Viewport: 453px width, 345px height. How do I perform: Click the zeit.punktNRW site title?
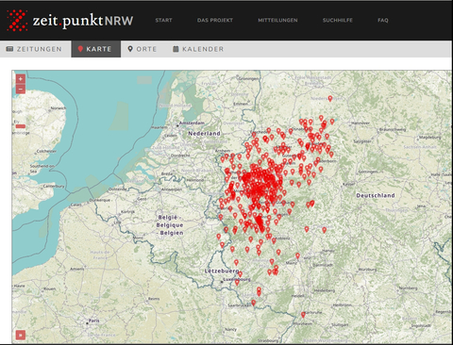[83, 21]
